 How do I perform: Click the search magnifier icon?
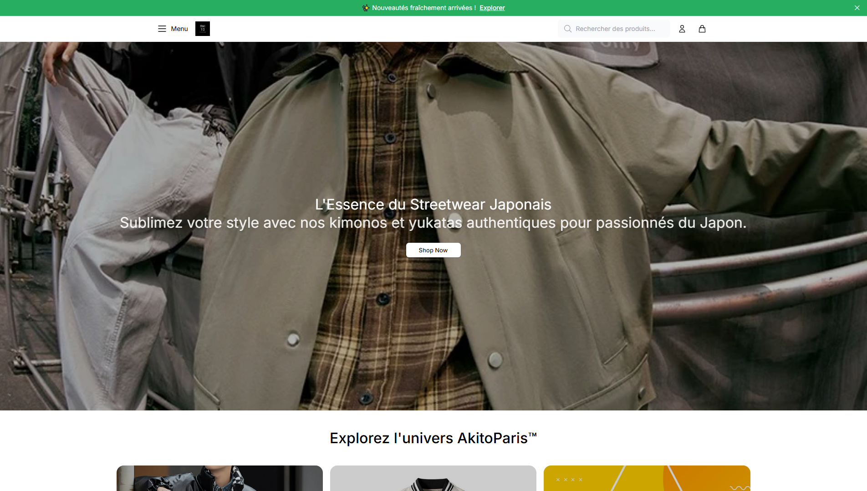(568, 29)
